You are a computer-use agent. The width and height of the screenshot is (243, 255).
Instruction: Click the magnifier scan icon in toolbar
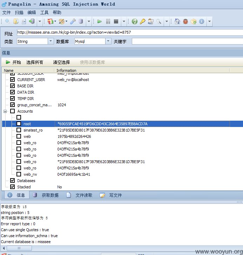[x=7, y=21]
